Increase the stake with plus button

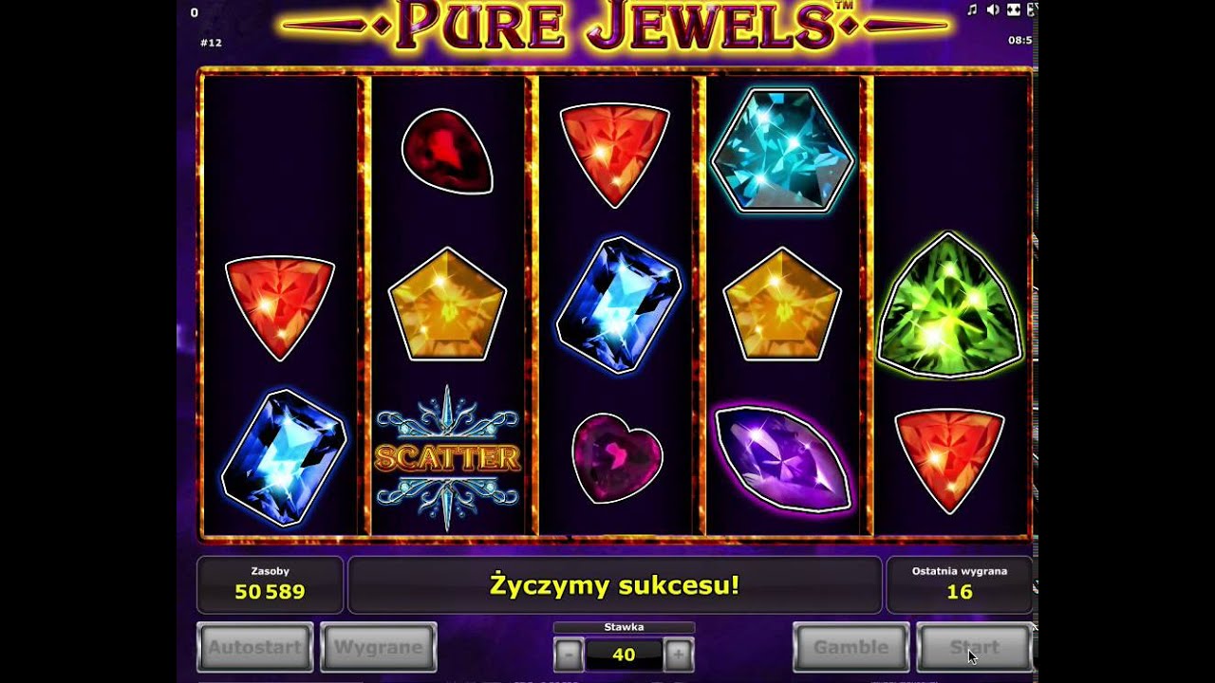[678, 654]
